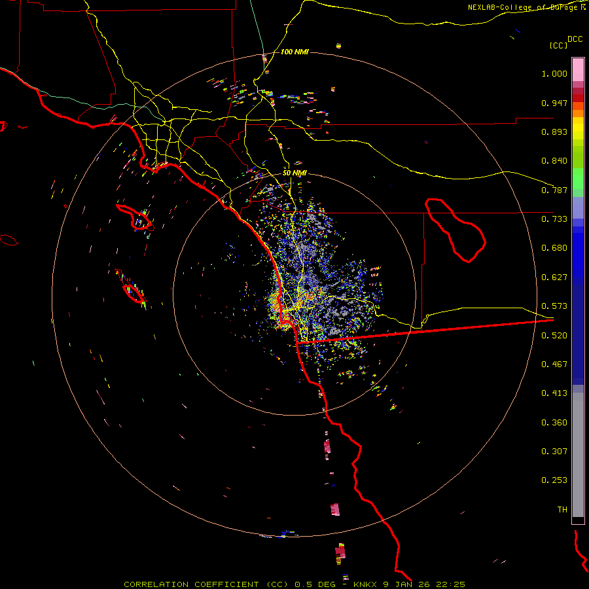The image size is (589, 589).
Task: Click the light pink top color bar segment
Action: pyautogui.click(x=578, y=69)
